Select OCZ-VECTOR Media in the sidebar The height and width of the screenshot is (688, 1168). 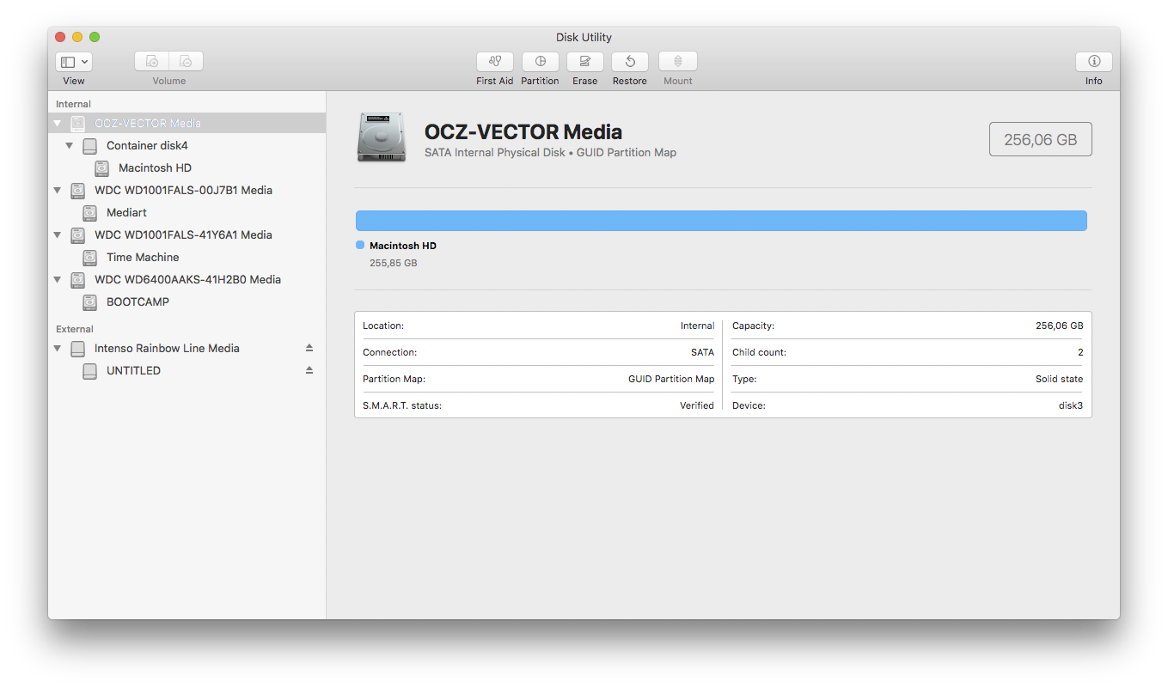[x=187, y=123]
